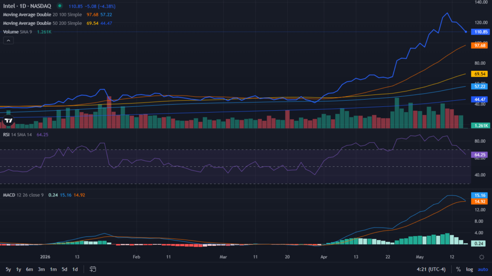Click the yellow 69.54 price axis label
The height and width of the screenshot is (276, 492).
pos(480,74)
